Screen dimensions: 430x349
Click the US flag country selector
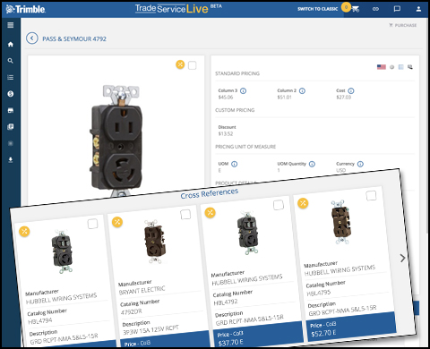(x=382, y=67)
